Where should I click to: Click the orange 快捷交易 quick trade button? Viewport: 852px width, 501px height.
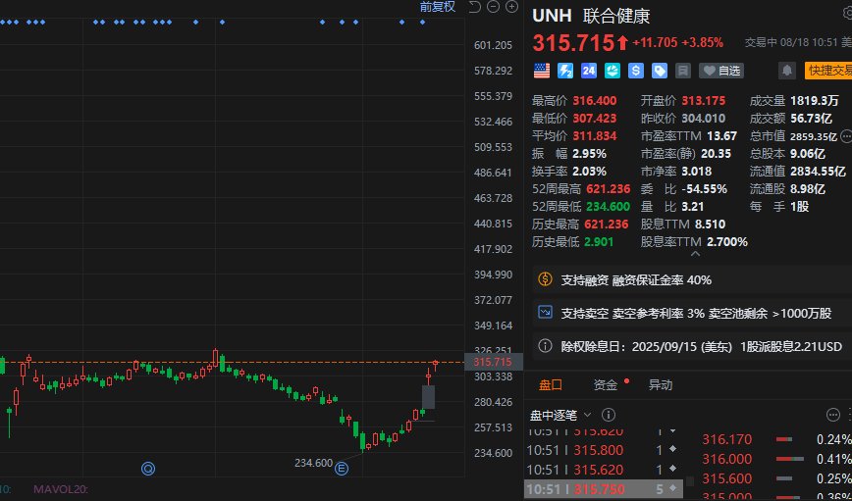pos(828,71)
